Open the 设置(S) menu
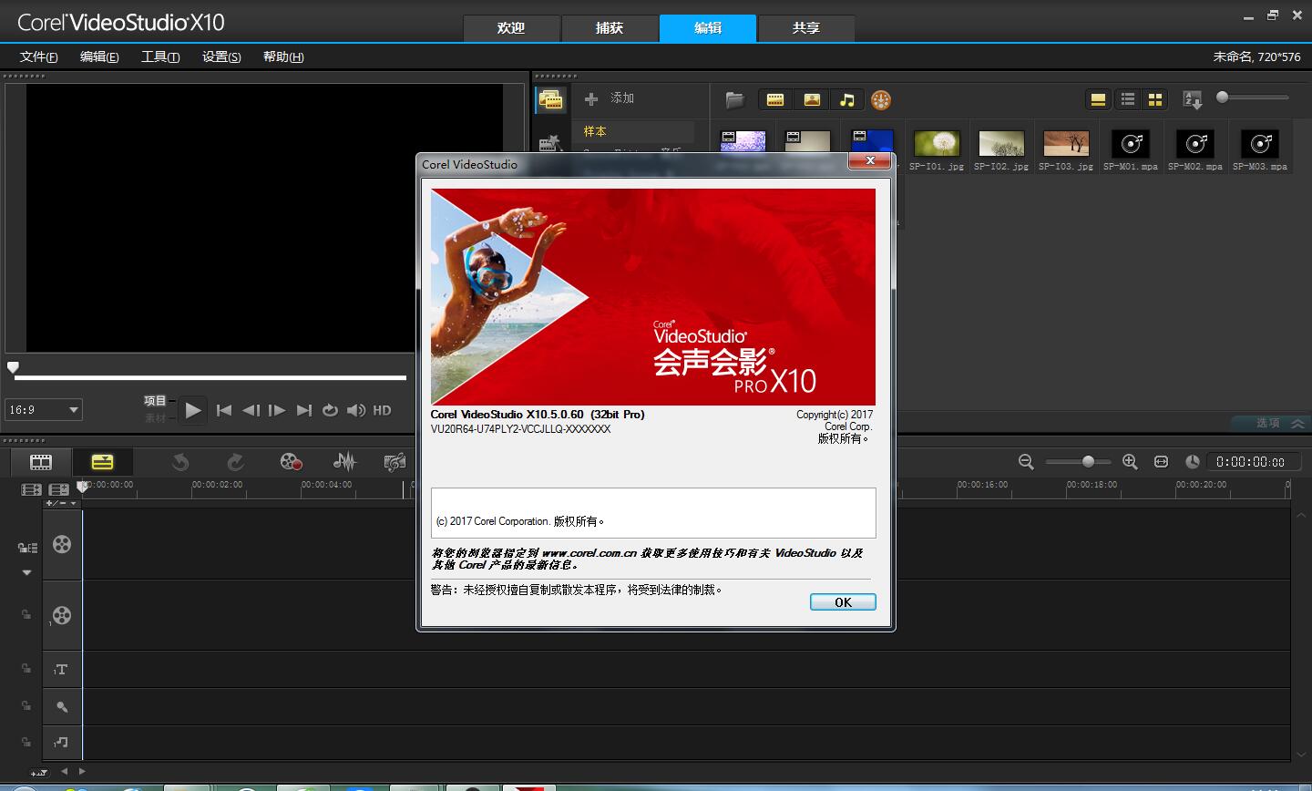The width and height of the screenshot is (1312, 791). pos(221,56)
